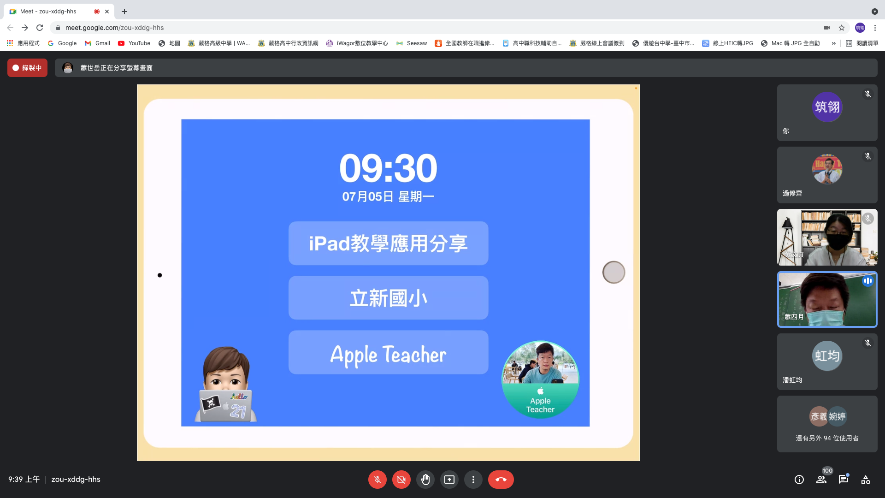Click the leave call hang-up button

pyautogui.click(x=501, y=480)
